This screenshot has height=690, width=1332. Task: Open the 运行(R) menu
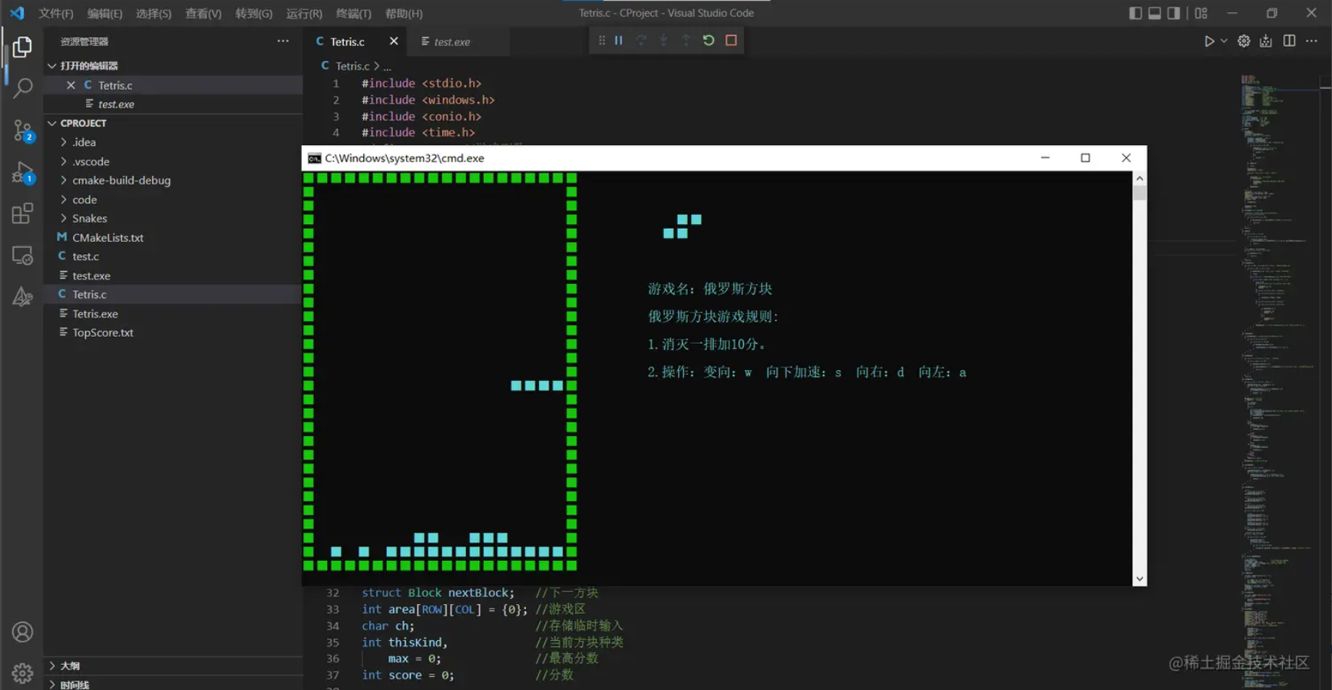[x=305, y=14]
